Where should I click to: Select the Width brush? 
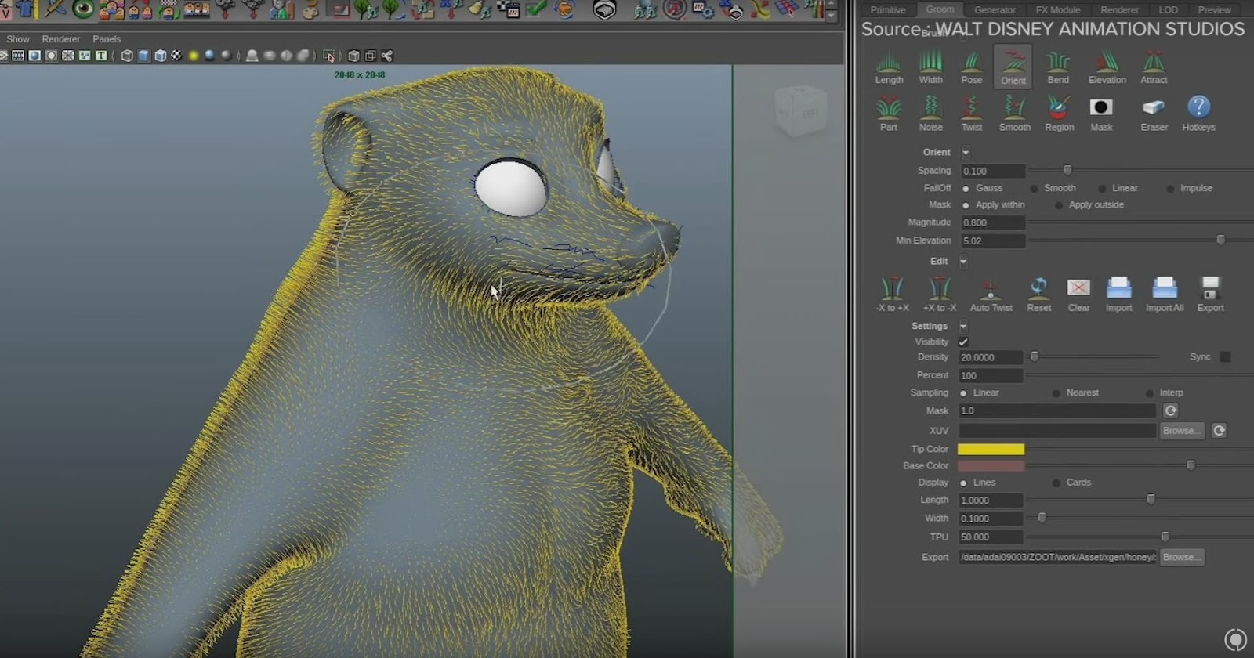tap(930, 67)
